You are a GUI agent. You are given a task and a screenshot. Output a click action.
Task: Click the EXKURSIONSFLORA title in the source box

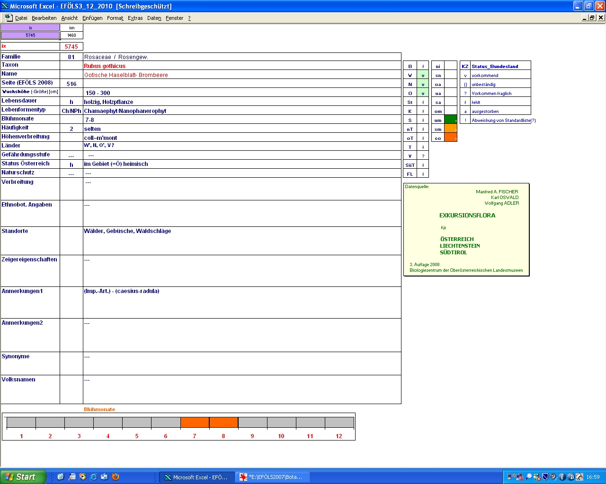click(x=467, y=216)
